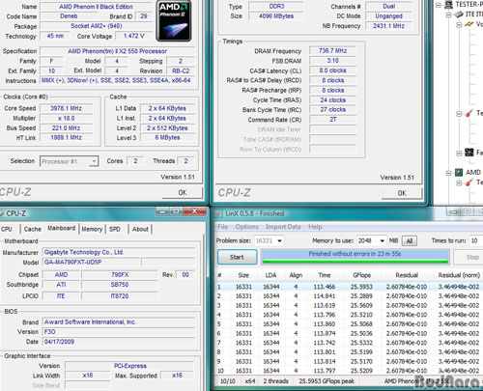Image resolution: width=483 pixels, height=391 pixels.
Task: Select LinX result row 10 with 113.797 time
Action: [x=349, y=371]
